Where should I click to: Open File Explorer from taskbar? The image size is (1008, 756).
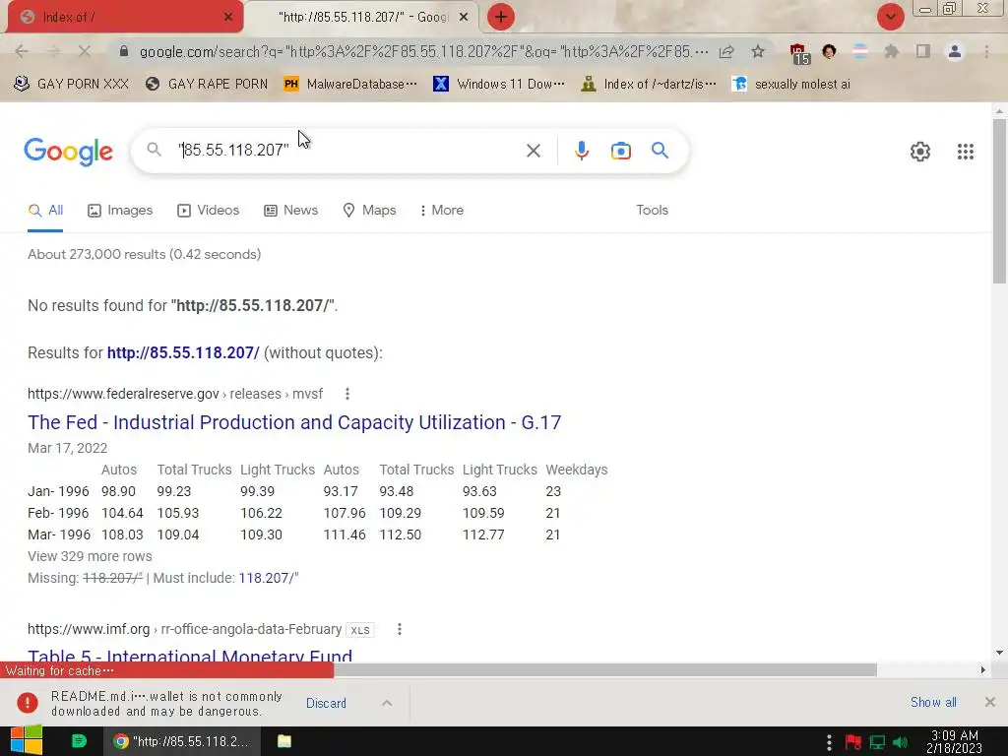[284, 741]
